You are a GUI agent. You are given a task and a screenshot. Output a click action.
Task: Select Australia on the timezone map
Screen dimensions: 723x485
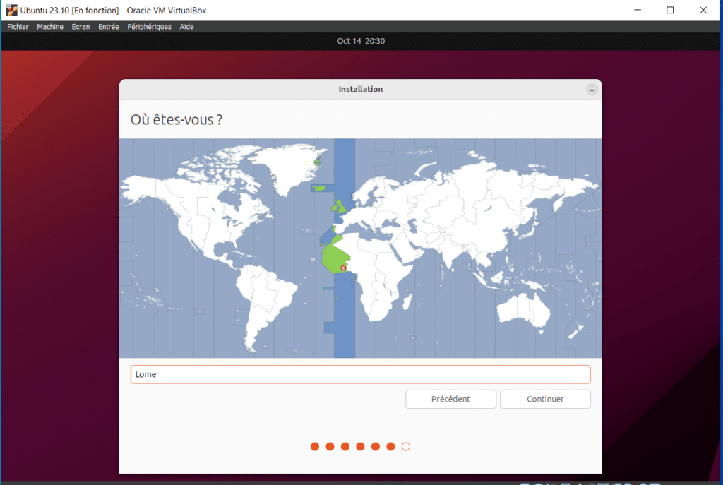pyautogui.click(x=523, y=310)
